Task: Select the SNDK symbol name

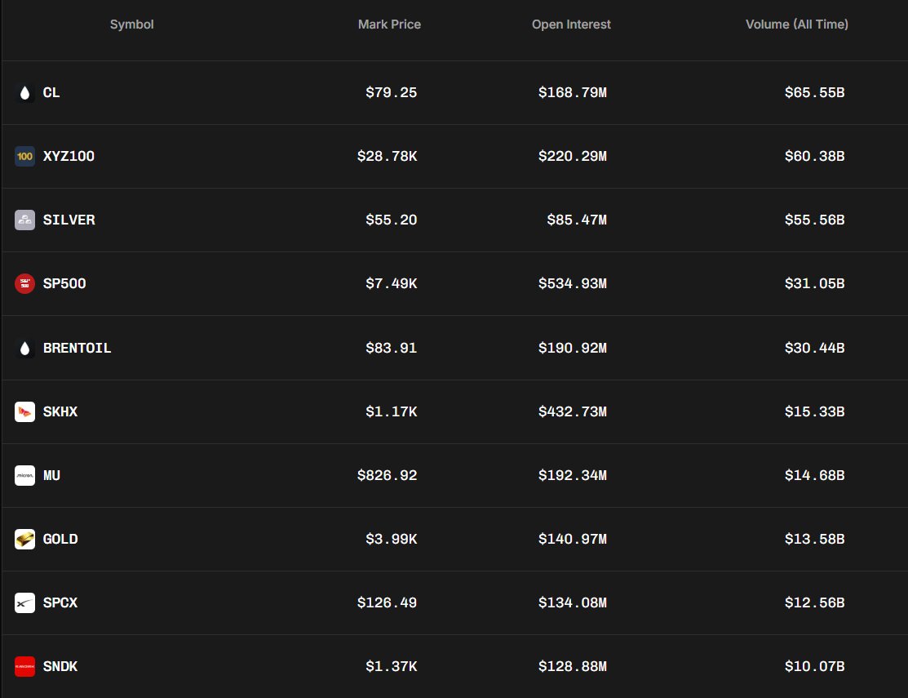Action: pos(60,667)
